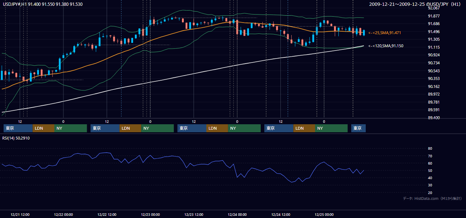
Task: Click the 12/21 12:00 time axis label
Action: click(x=20, y=214)
